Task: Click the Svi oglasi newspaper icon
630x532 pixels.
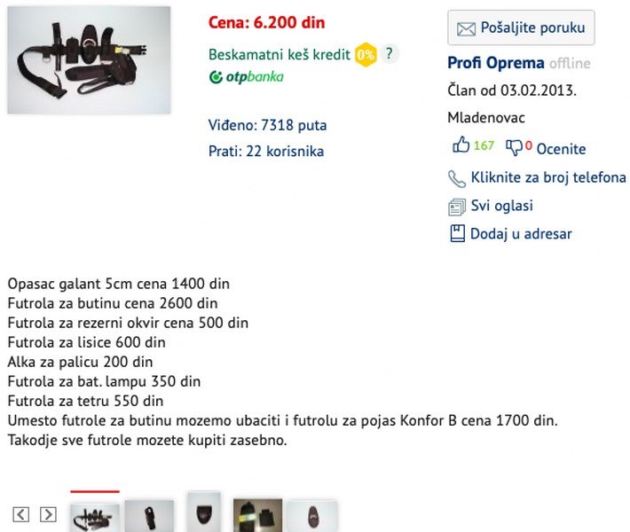Action: tap(457, 207)
